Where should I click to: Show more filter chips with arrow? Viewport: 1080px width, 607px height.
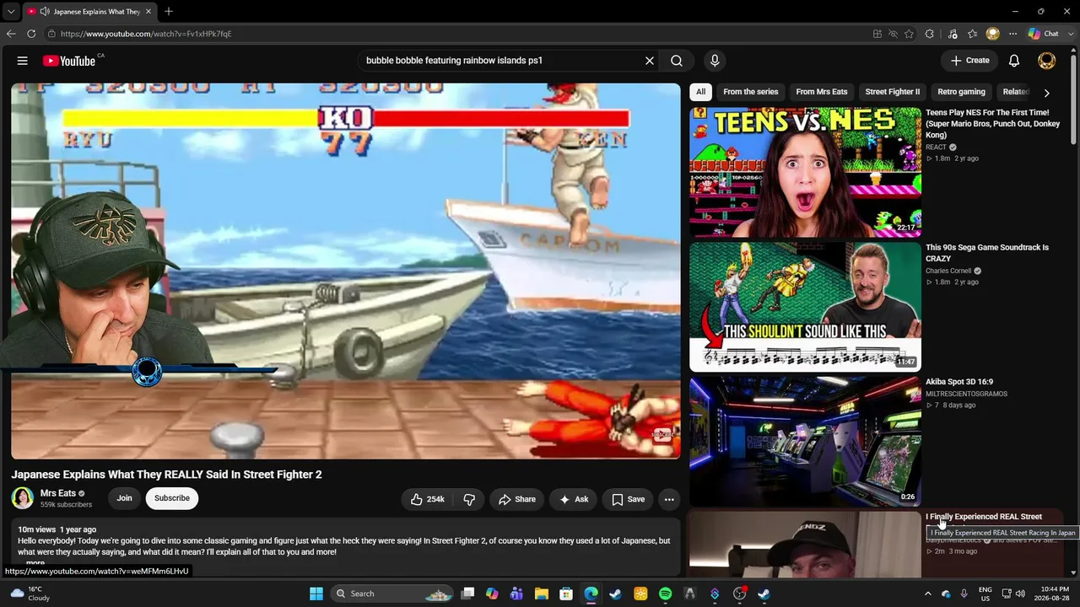pyautogui.click(x=1046, y=93)
